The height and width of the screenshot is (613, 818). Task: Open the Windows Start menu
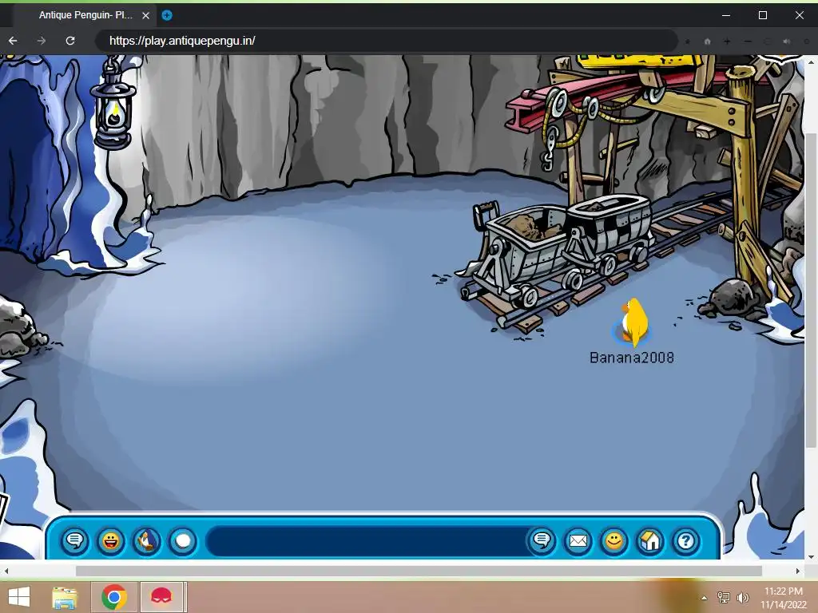point(19,597)
